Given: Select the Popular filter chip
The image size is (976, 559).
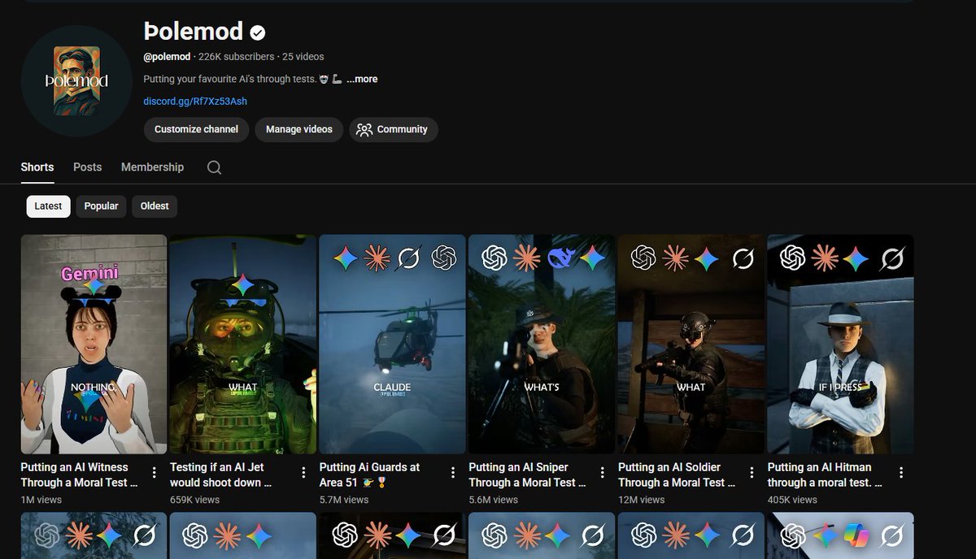Looking at the screenshot, I should [101, 206].
